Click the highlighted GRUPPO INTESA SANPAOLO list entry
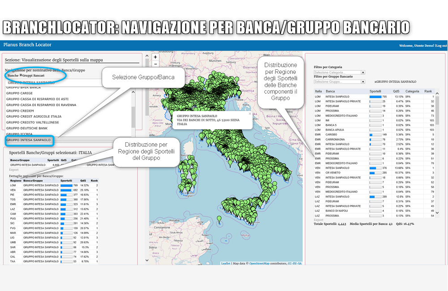This screenshot has height=291, width=448. point(29,140)
